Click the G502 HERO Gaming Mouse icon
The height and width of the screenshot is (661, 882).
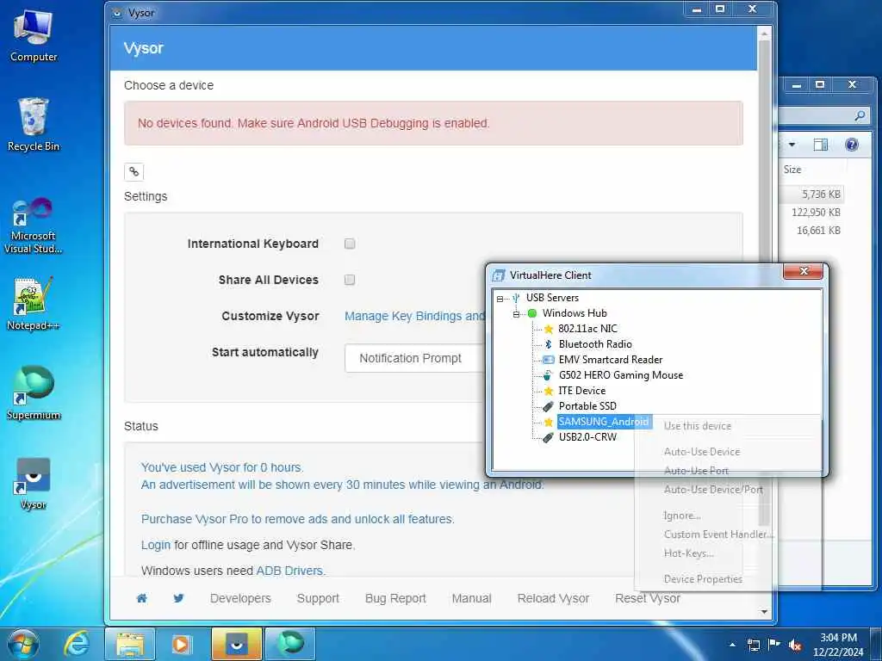tap(548, 375)
